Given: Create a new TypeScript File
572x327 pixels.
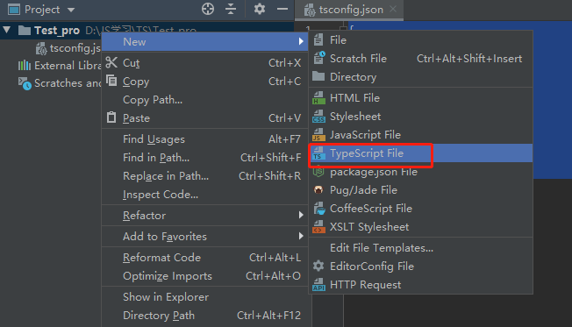Looking at the screenshot, I should [420, 153].
